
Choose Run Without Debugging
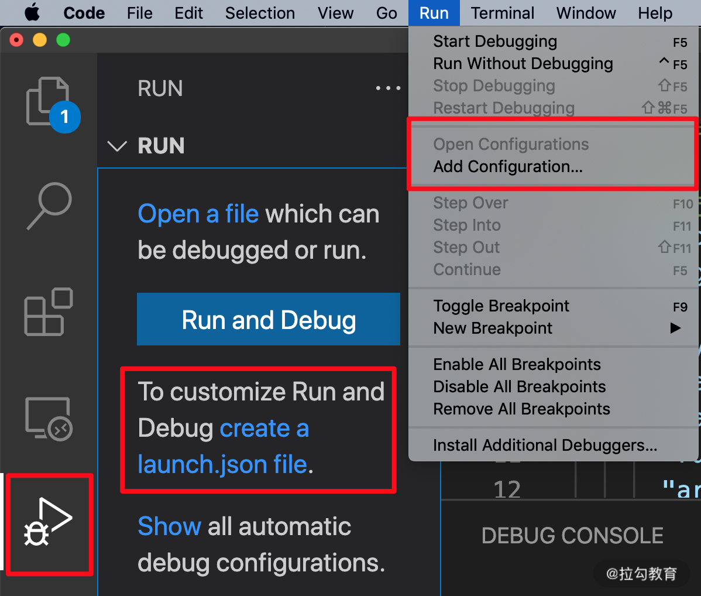click(554, 64)
